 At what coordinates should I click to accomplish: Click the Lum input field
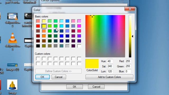point(110,71)
